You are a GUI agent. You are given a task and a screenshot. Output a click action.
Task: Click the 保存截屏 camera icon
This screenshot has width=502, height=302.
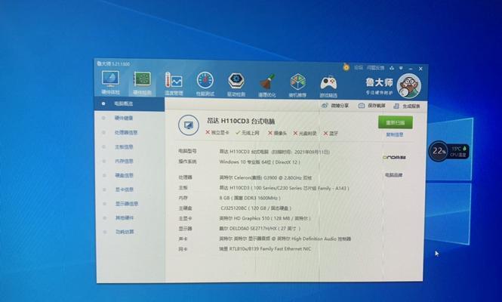(x=362, y=106)
